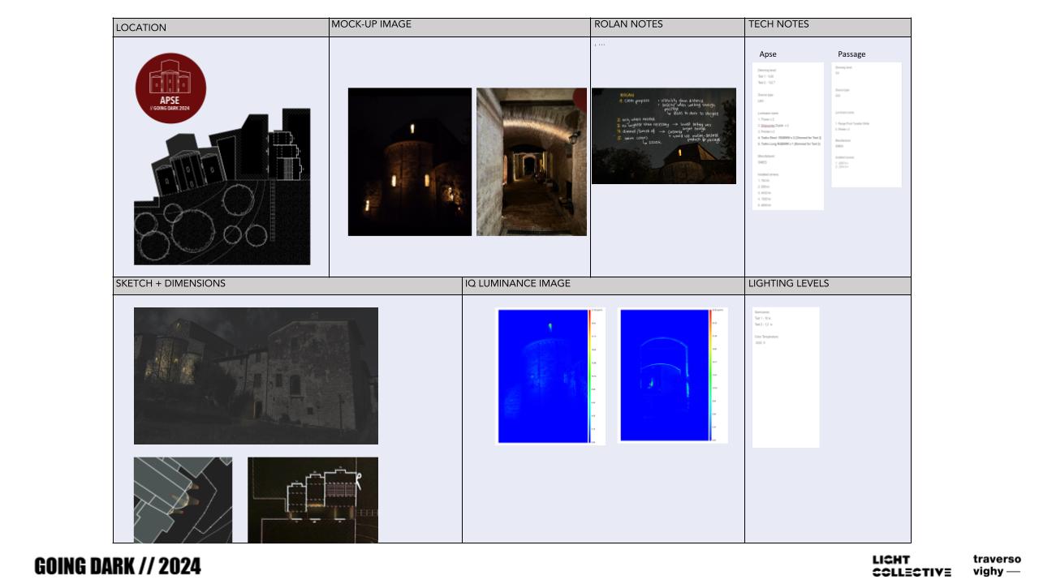Select the LIGHTING LEVELS header
Image resolution: width=1039 pixels, height=584 pixels.
pyautogui.click(x=827, y=286)
